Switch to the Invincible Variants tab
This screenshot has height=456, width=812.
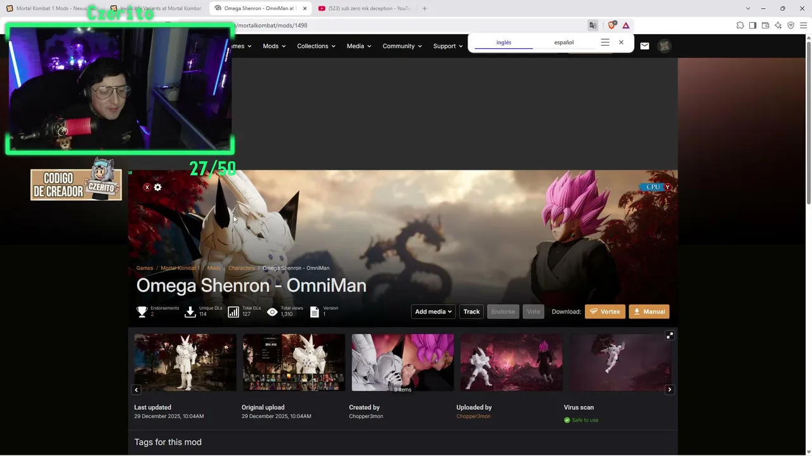[x=155, y=8]
